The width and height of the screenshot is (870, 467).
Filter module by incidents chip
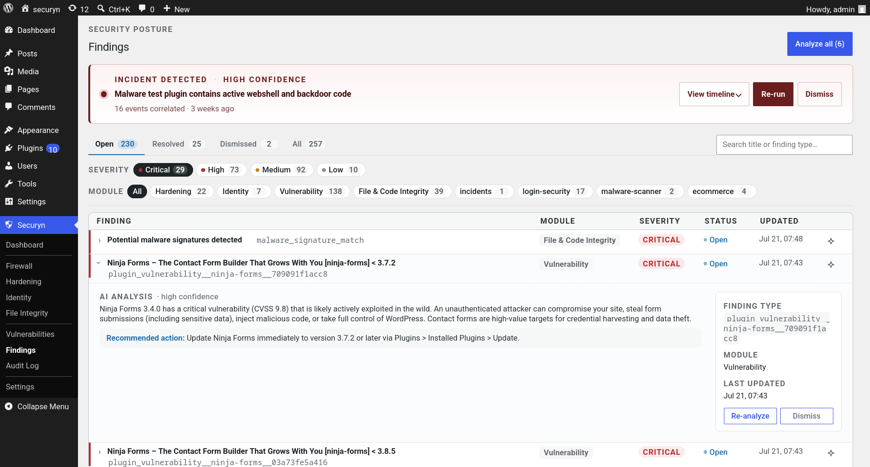pos(483,191)
